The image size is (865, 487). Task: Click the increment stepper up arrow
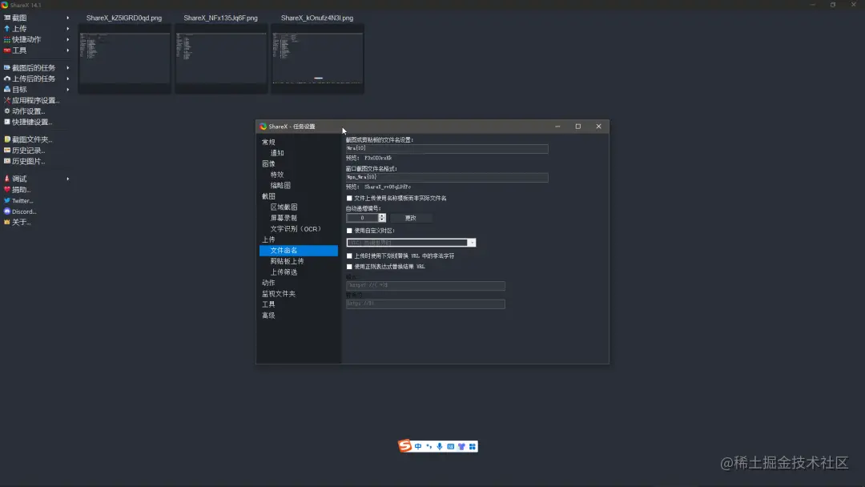pyautogui.click(x=381, y=215)
